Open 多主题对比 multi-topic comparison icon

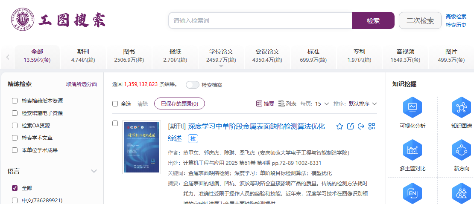coord(412,149)
